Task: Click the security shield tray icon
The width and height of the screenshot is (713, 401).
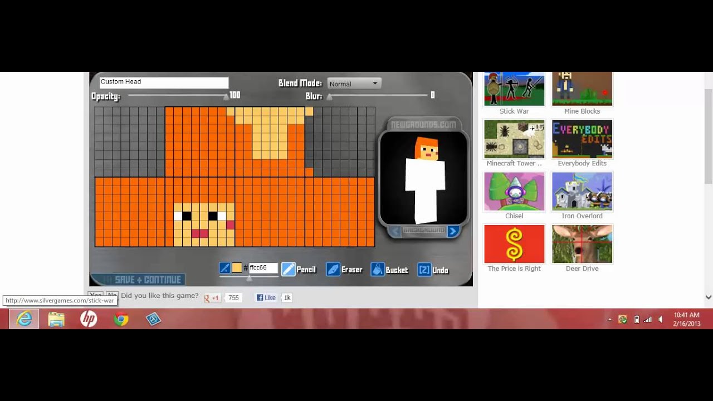Action: click(623, 320)
